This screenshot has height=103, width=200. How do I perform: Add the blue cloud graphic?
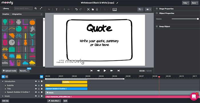pyautogui.click(x=25, y=63)
